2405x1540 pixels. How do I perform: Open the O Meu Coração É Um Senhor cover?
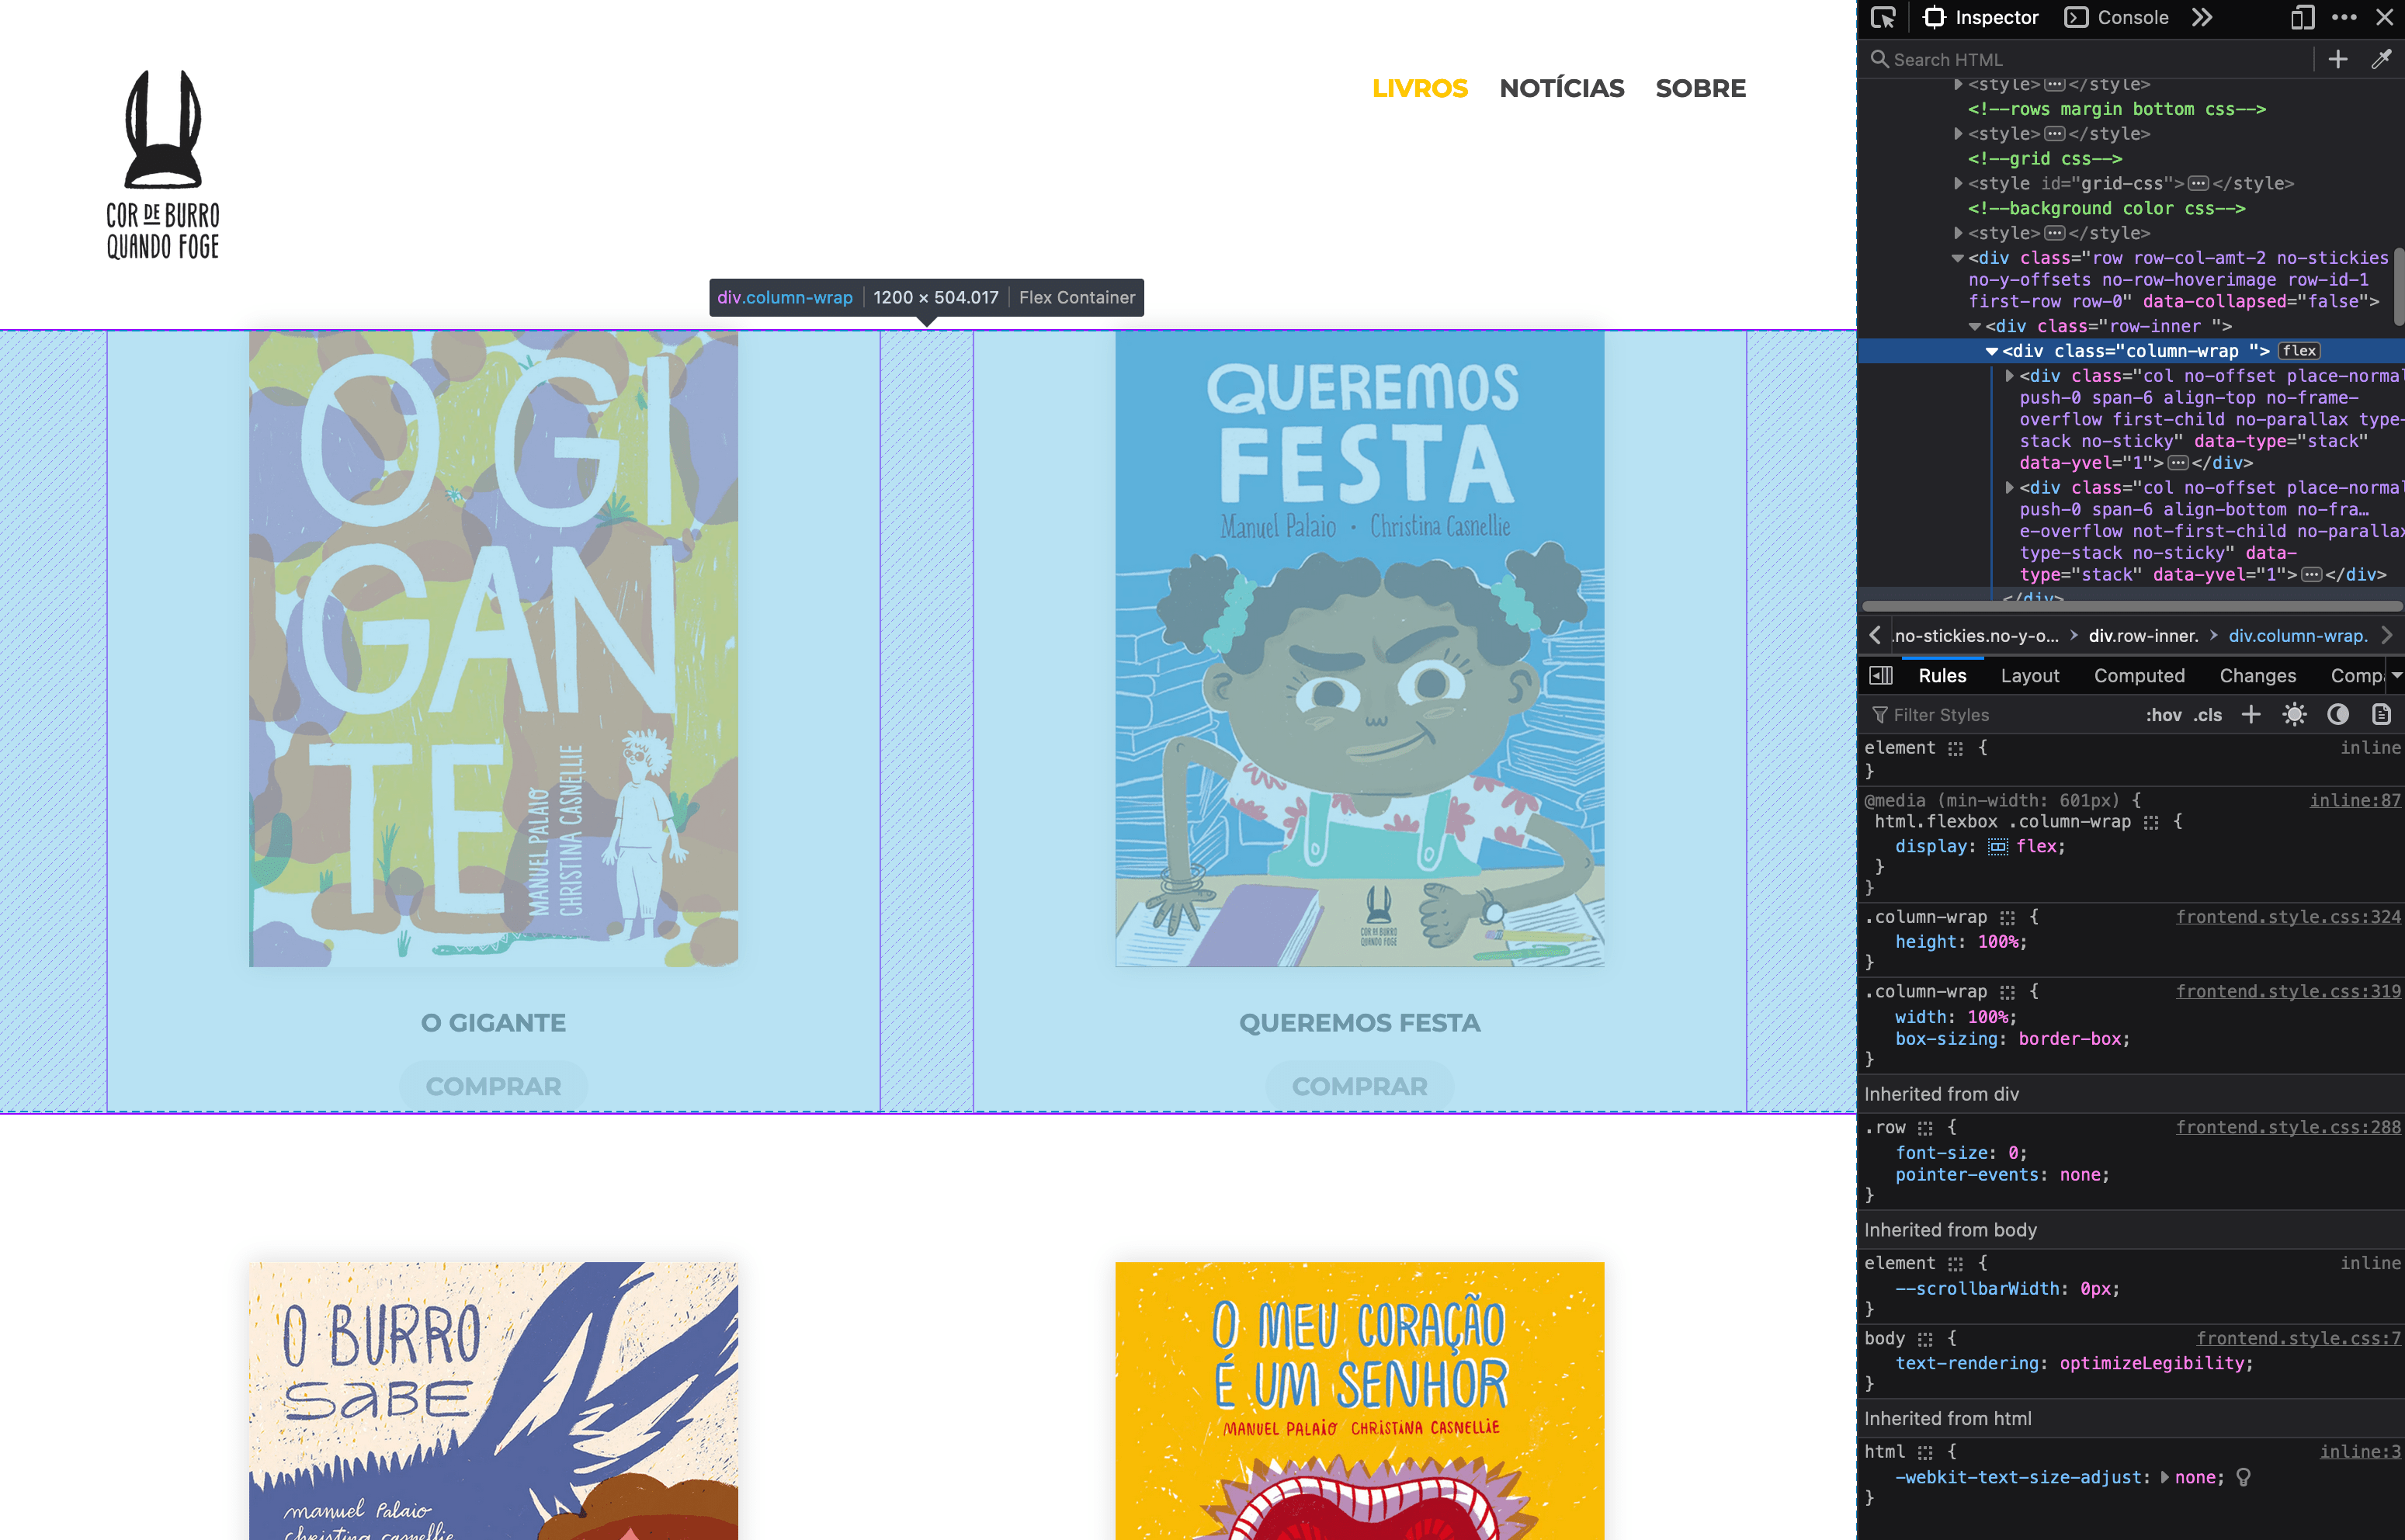[1359, 1400]
